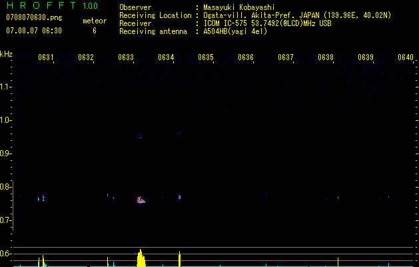Click the 0.6 kHz frequency label

coord(5,254)
